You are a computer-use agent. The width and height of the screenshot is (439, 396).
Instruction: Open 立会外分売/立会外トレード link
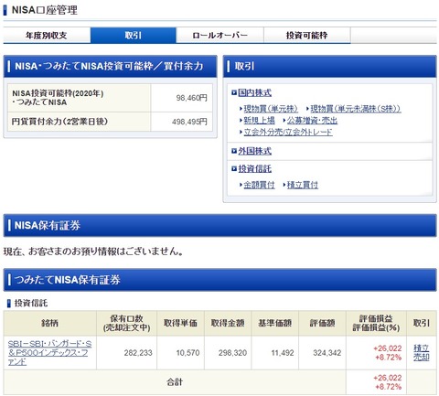(288, 133)
